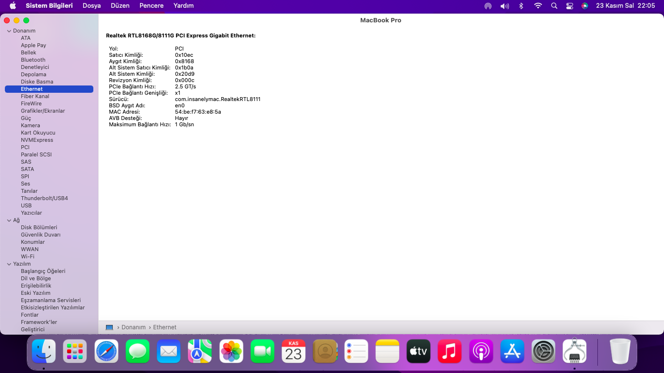This screenshot has height=373, width=664.
Task: Click the Spotlight search magnifier icon
Action: (554, 6)
